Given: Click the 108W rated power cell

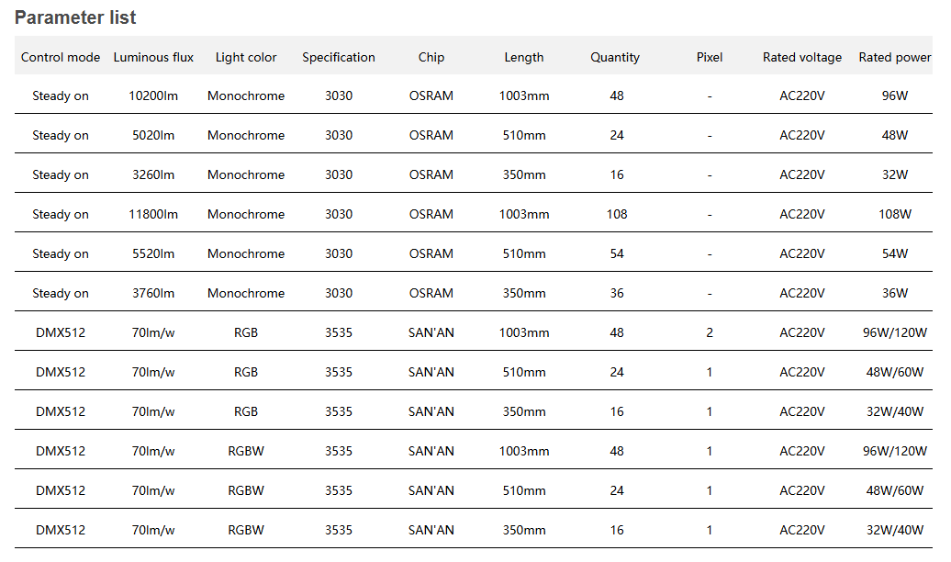Looking at the screenshot, I should pos(895,214).
